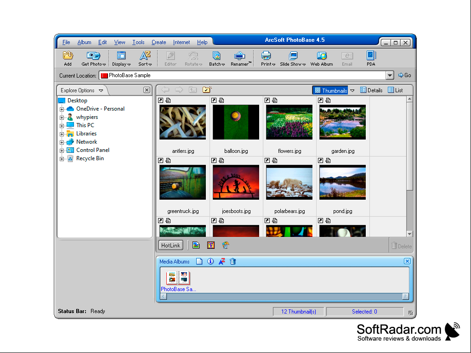Click the greyed-out Rotate icon

(x=193, y=59)
